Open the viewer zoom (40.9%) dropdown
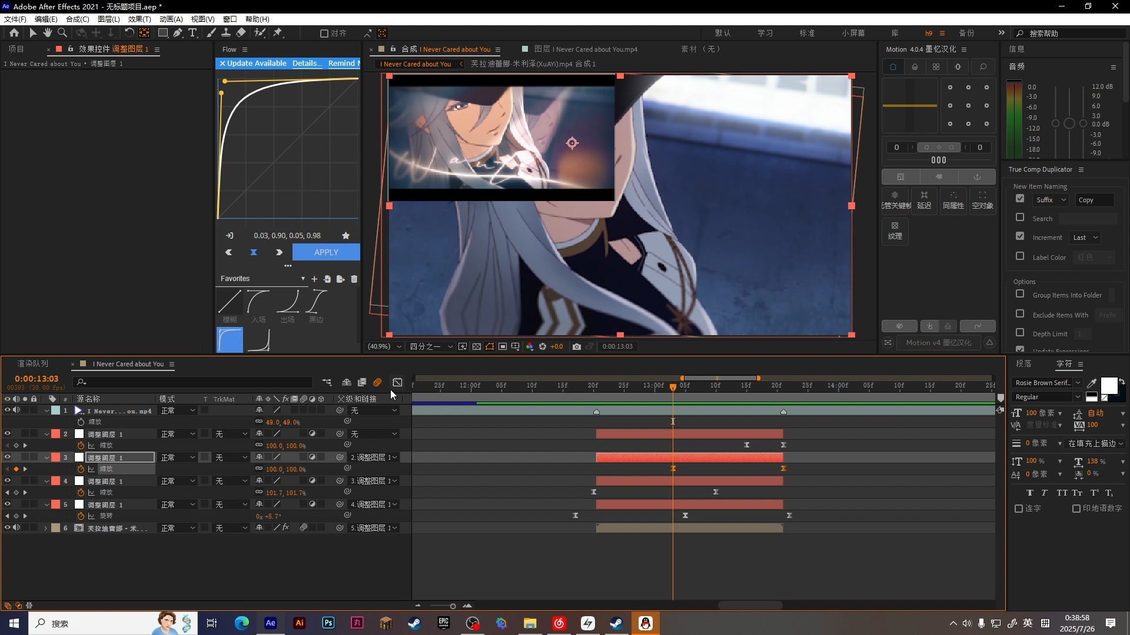 coord(385,346)
